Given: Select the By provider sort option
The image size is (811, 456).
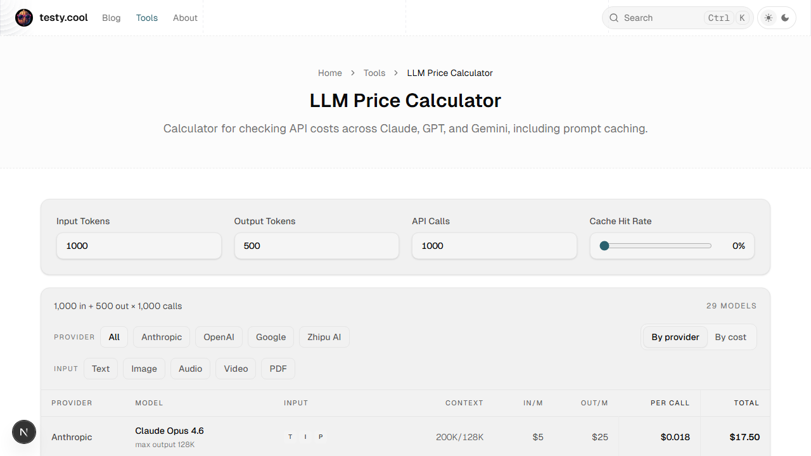Looking at the screenshot, I should 675,337.
